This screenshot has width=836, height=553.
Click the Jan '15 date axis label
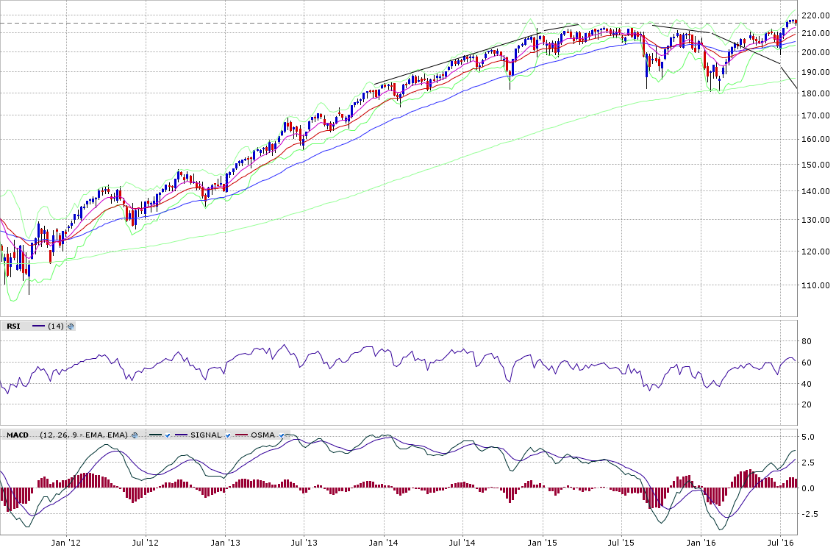click(542, 543)
